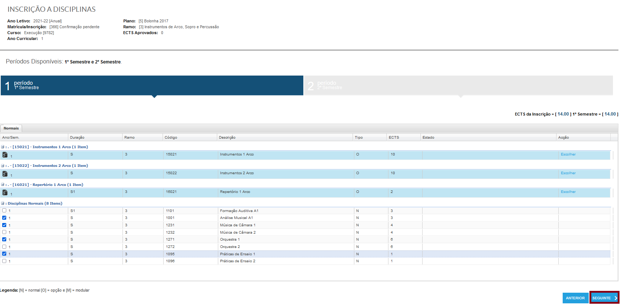The height and width of the screenshot is (307, 621).
Task: Click code 1271 in the table
Action: point(170,240)
